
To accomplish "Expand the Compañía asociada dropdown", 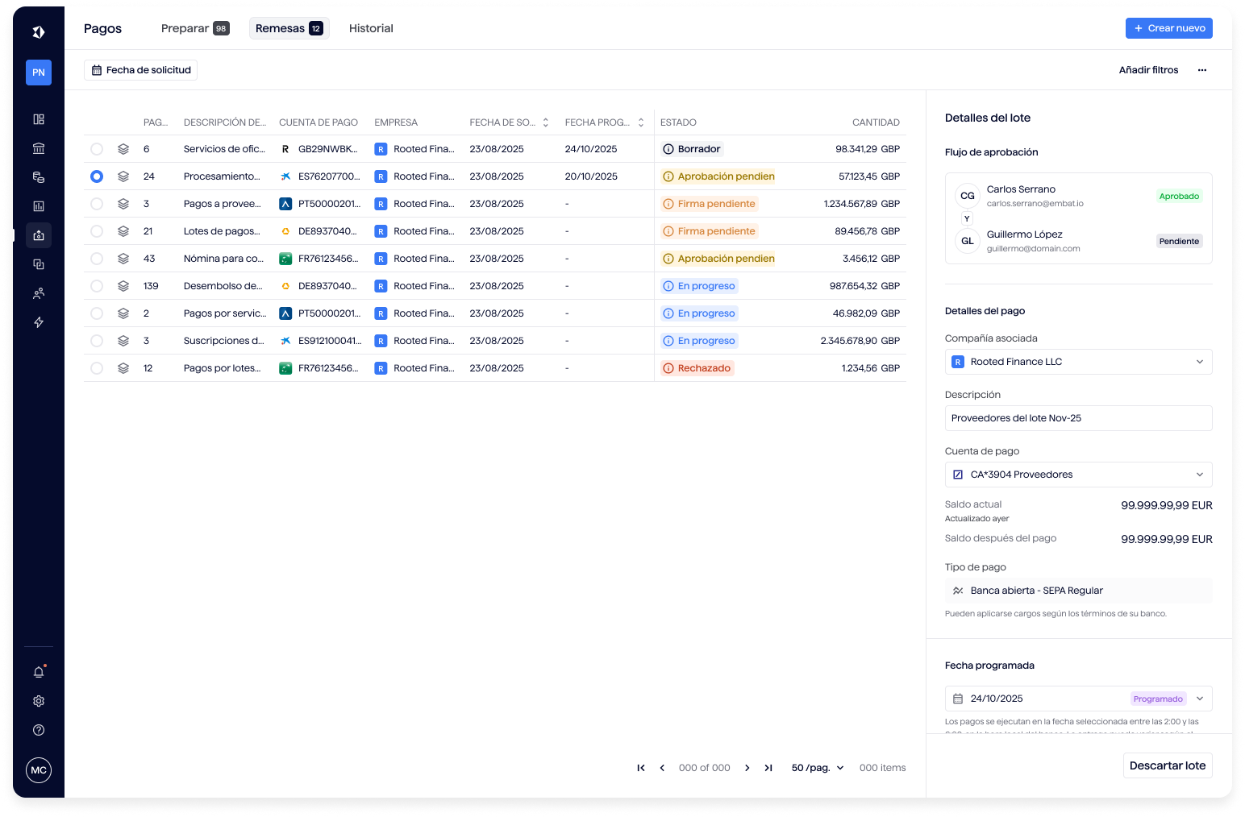I will point(1078,362).
